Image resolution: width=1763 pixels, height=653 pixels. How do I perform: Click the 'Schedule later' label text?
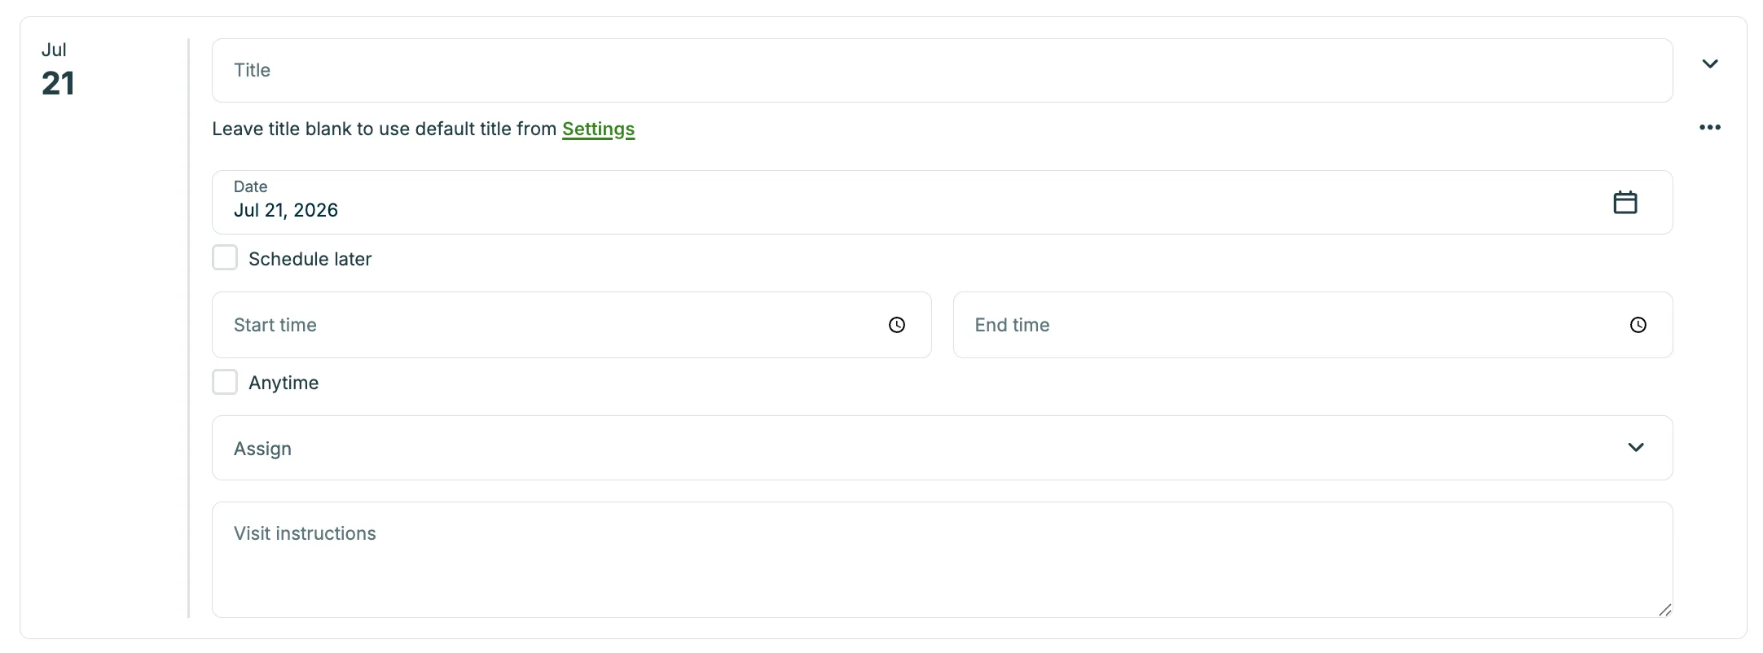click(x=310, y=259)
